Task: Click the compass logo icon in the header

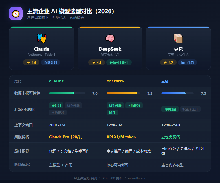Action: pos(16,14)
